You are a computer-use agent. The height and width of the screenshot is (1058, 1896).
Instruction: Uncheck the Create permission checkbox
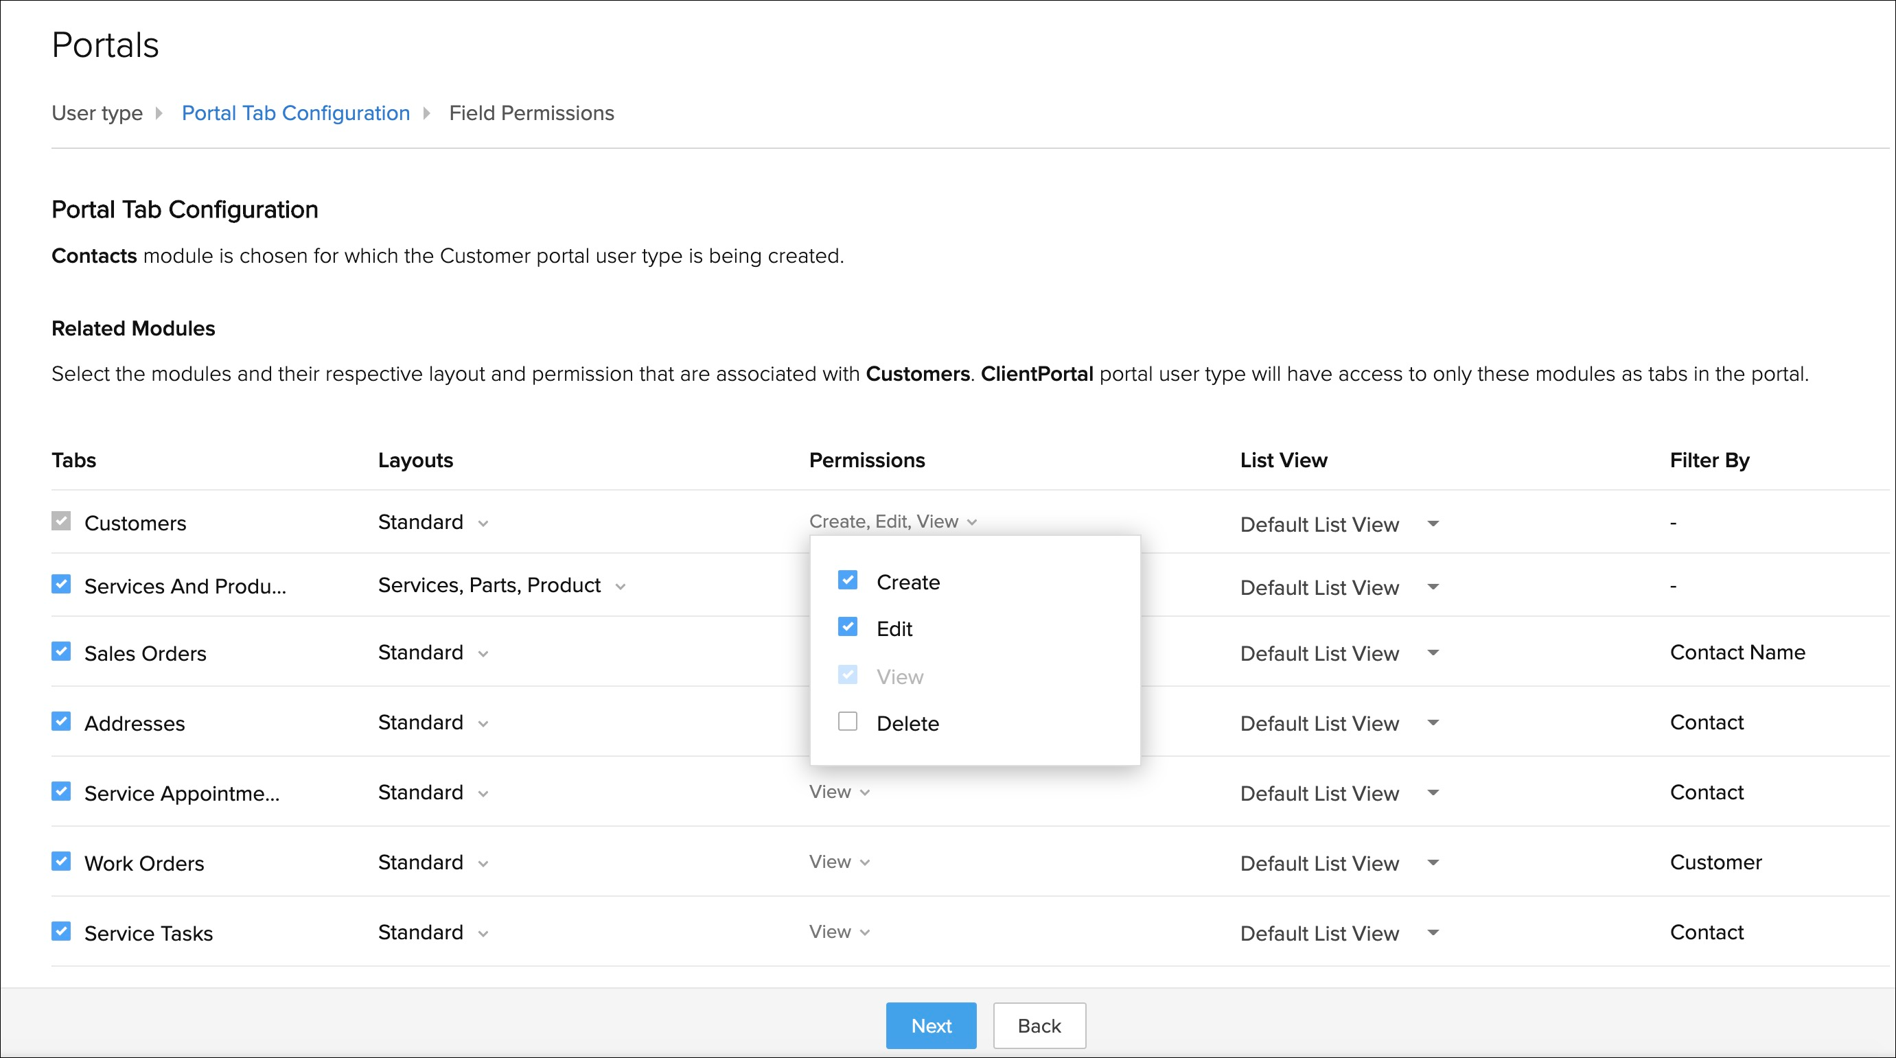click(847, 580)
